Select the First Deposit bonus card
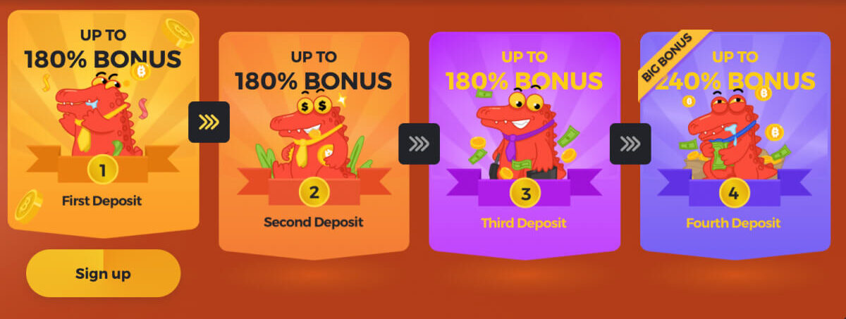Viewport: 846px width, 319px height. pos(103,124)
